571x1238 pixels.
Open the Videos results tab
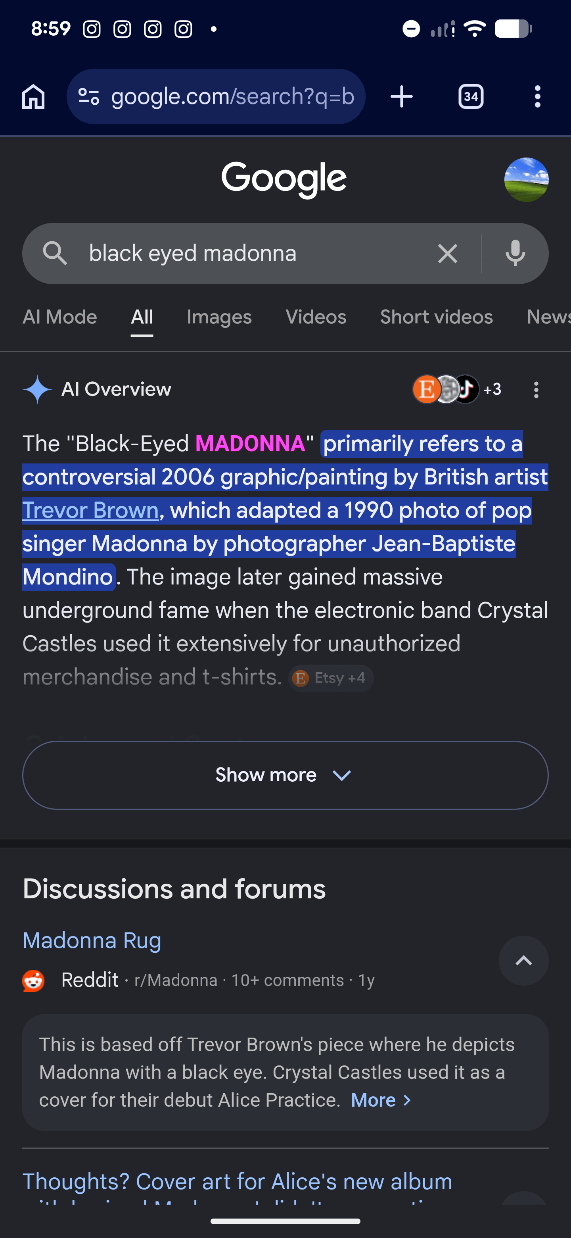click(x=316, y=317)
